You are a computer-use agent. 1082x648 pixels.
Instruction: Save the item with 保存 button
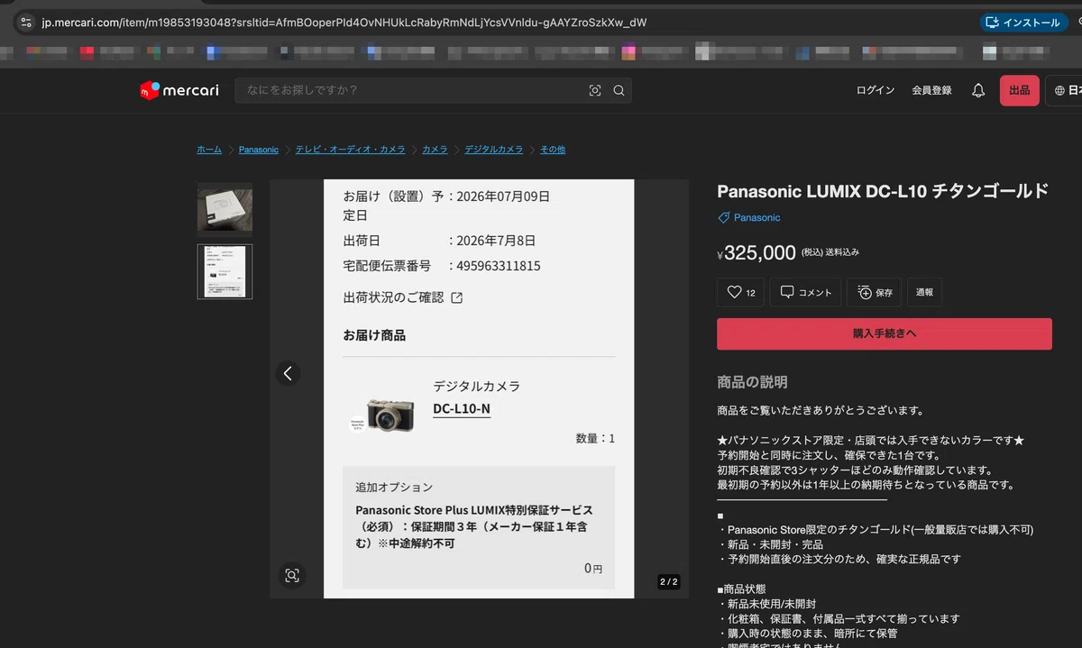coord(875,292)
